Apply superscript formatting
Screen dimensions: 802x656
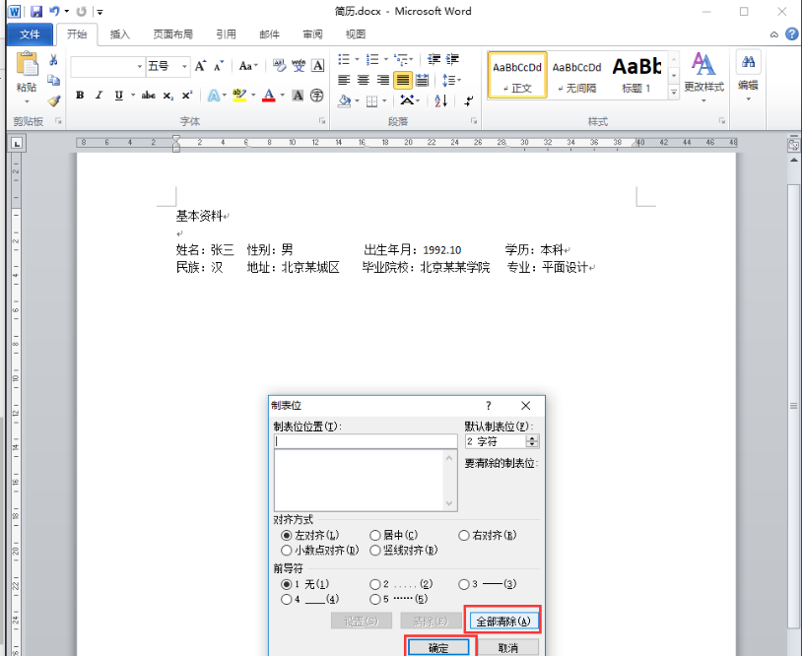[x=186, y=96]
